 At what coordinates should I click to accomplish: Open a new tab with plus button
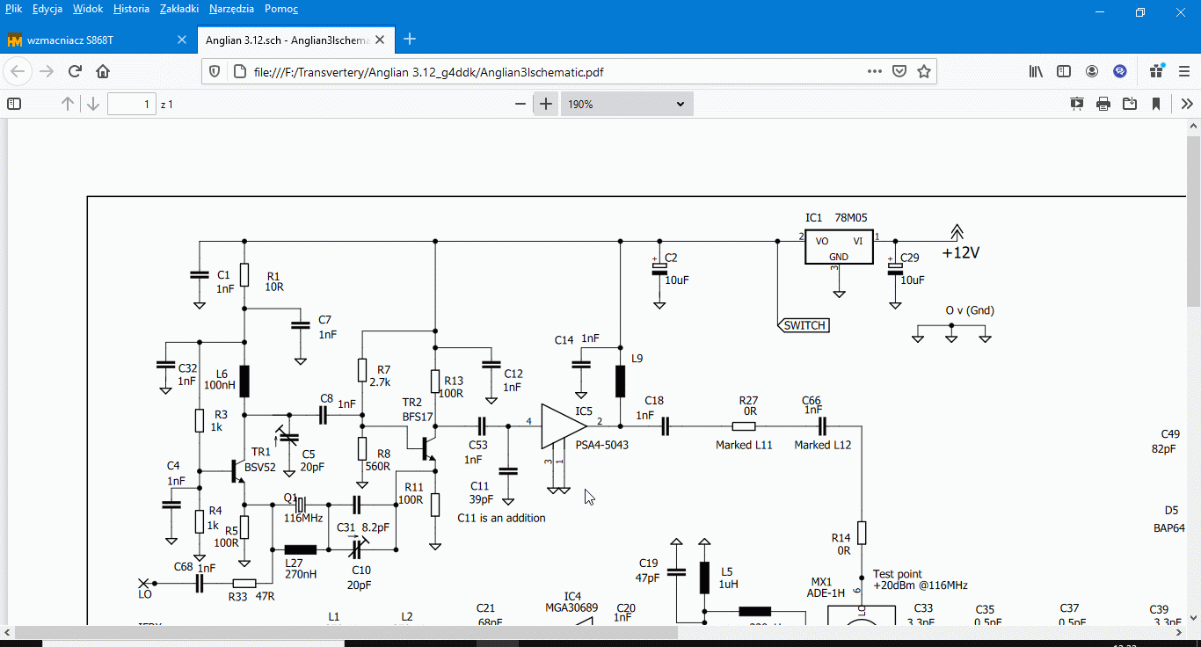(x=409, y=40)
